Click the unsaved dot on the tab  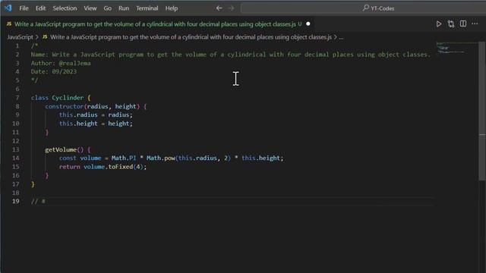click(308, 24)
